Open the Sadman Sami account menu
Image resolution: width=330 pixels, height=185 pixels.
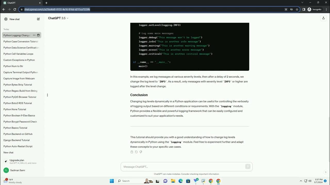tap(22, 170)
